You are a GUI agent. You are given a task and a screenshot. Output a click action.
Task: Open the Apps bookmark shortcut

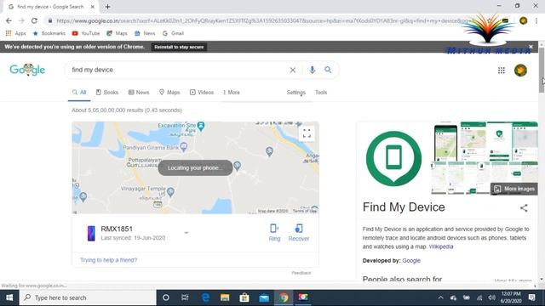point(16,33)
